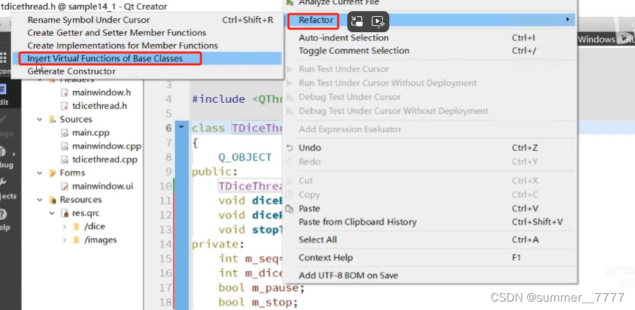Viewport: 635px width, 310px height.
Task: Click line number 15 in gutter
Action: tap(165, 259)
